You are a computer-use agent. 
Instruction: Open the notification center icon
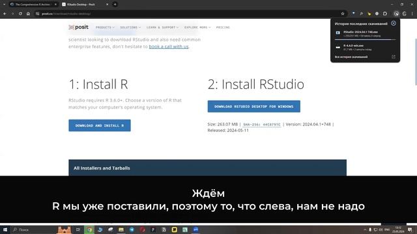click(x=410, y=229)
